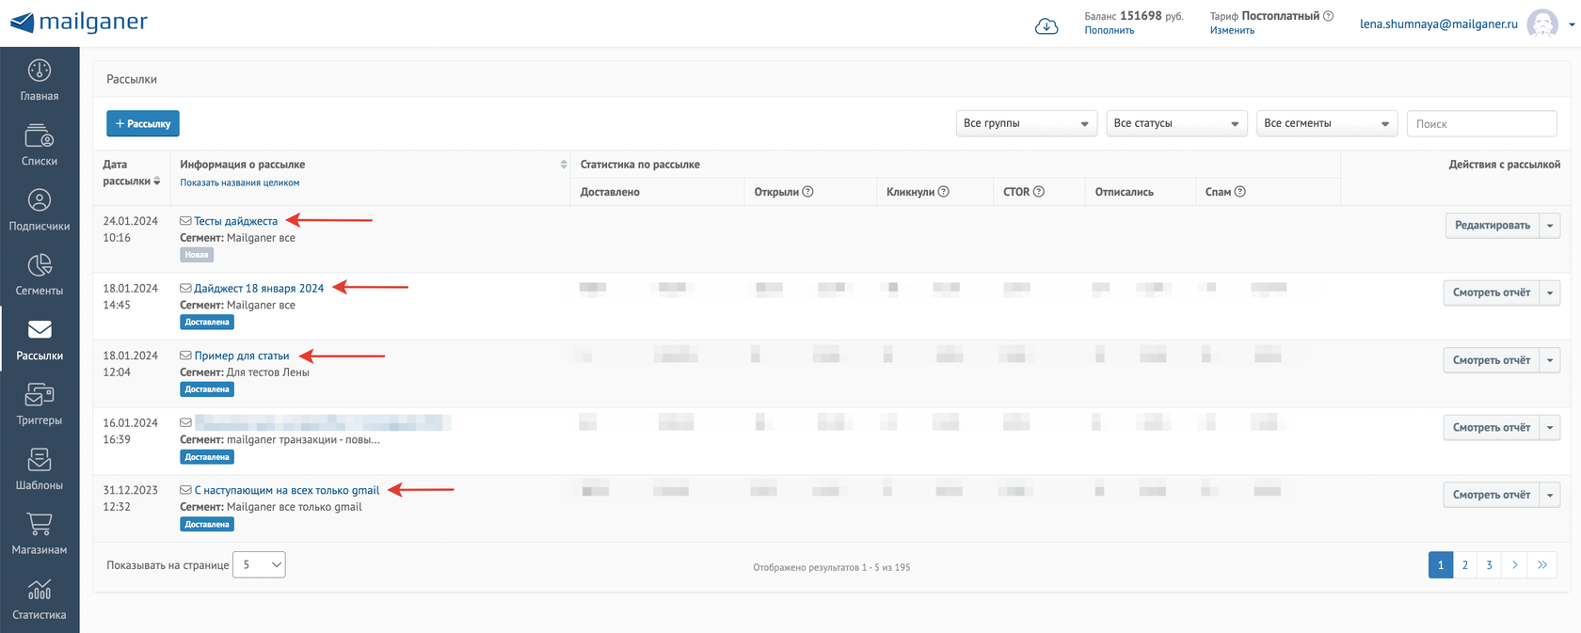
Task: Open Дайджест 18 января 2024 link
Action: point(259,289)
